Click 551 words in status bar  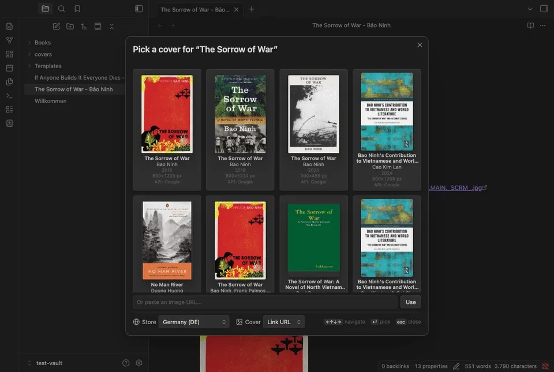(x=478, y=366)
